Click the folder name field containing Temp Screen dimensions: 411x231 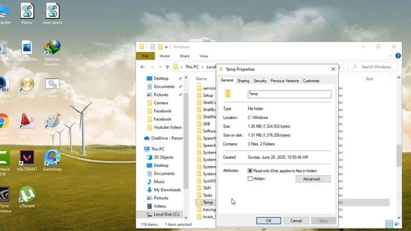click(290, 94)
